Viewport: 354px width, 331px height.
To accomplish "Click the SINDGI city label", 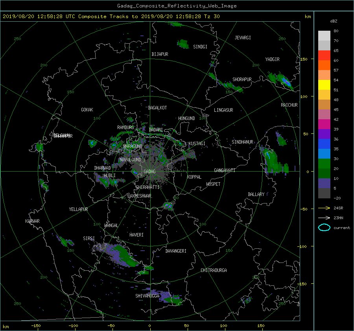I will click(x=200, y=47).
